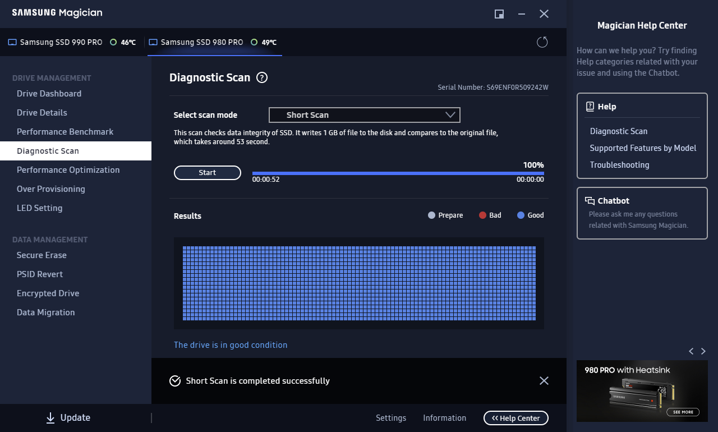The image size is (718, 432).
Task: Switch to Samsung SSD 990 PRO tab
Action: [72, 42]
